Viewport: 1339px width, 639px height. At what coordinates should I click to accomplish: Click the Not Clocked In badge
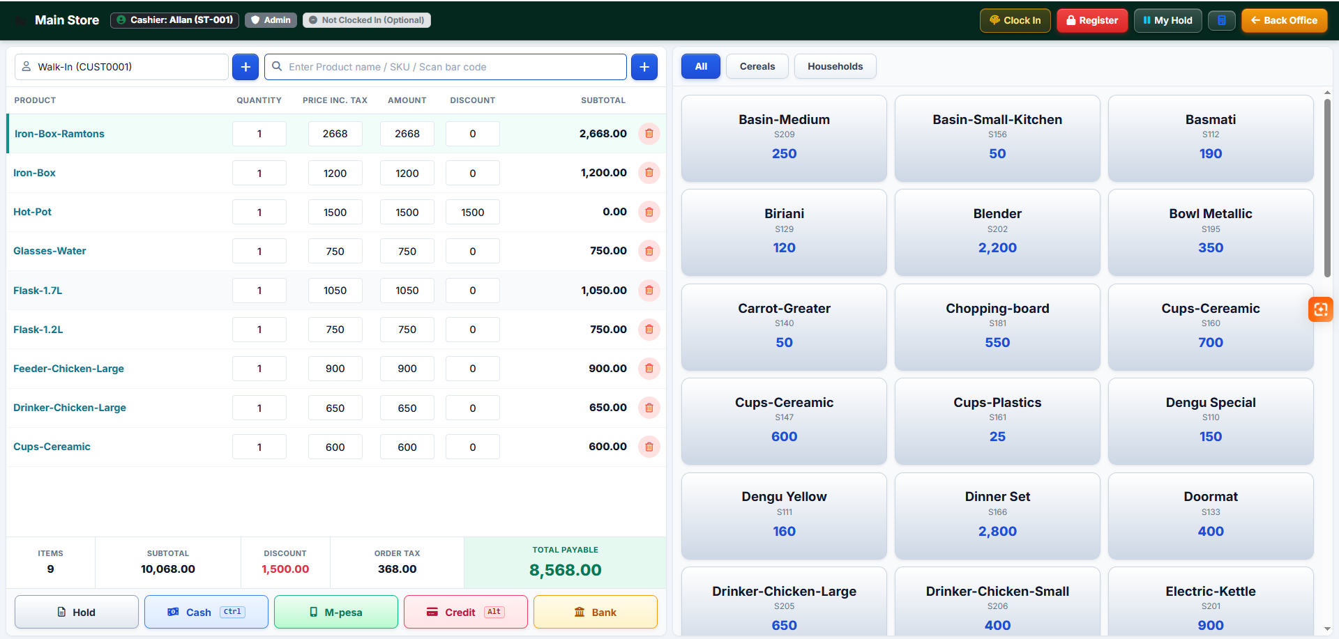[x=367, y=20]
